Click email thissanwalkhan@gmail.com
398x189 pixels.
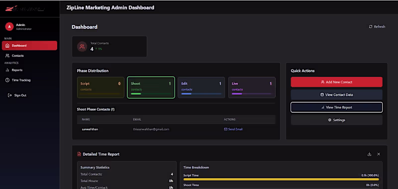pos(151,129)
